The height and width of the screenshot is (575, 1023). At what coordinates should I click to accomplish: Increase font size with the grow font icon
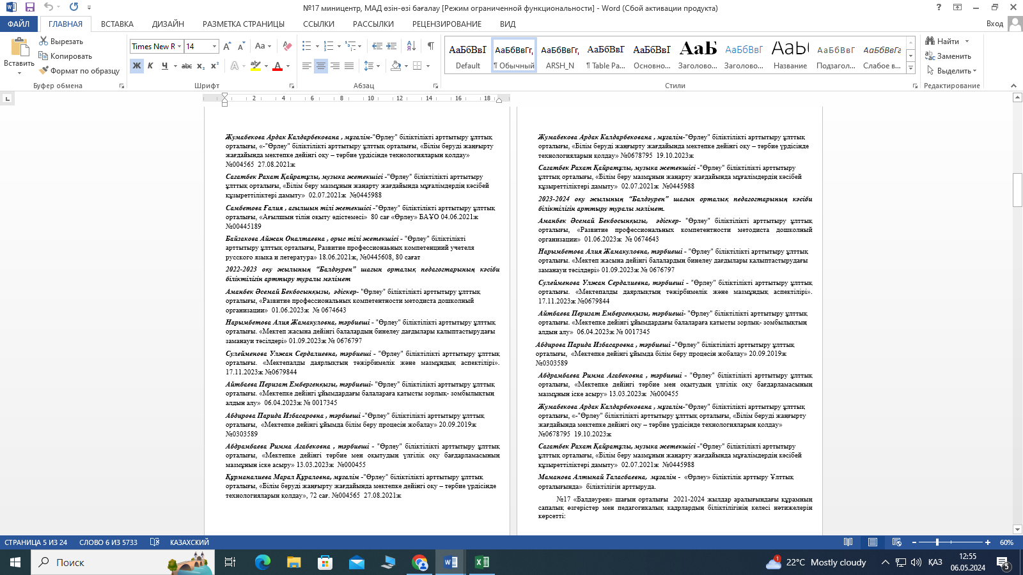point(227,46)
